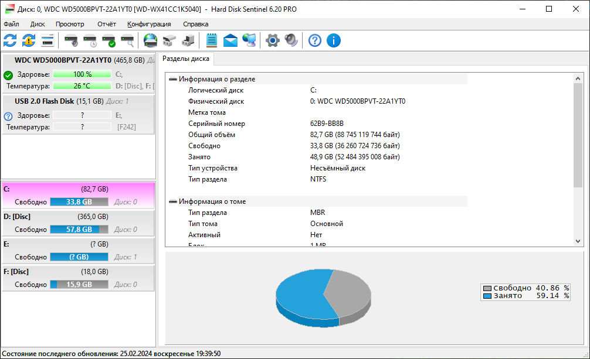The image size is (590, 359).
Task: Click the Свободно value 33,8 GB (36 260 724 736 байт)
Action: (355, 146)
